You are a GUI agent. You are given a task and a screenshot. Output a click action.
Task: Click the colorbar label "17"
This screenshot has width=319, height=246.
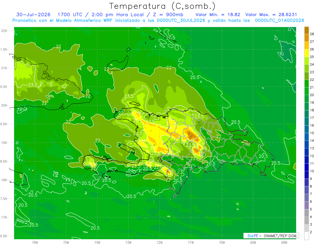coord(312,118)
